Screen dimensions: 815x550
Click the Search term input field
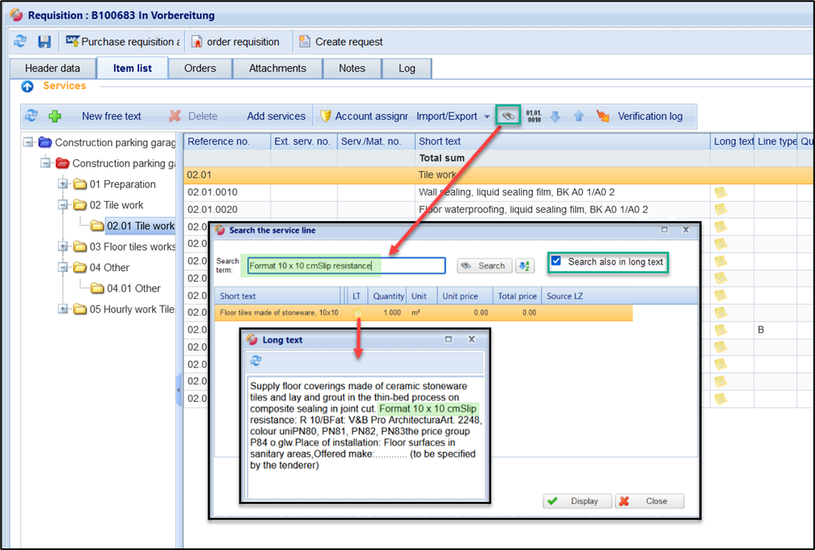[x=346, y=265]
